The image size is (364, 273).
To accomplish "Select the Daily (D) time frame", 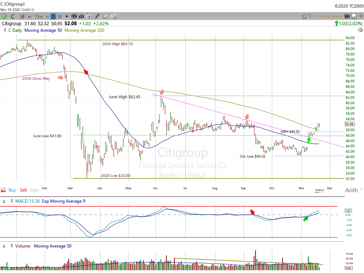I will 54,16.
